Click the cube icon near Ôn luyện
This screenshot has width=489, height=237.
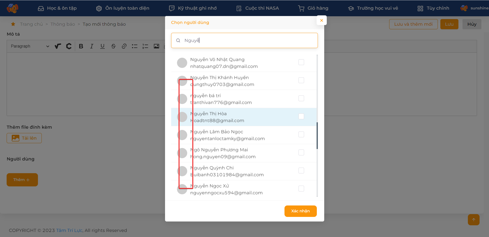99,8
